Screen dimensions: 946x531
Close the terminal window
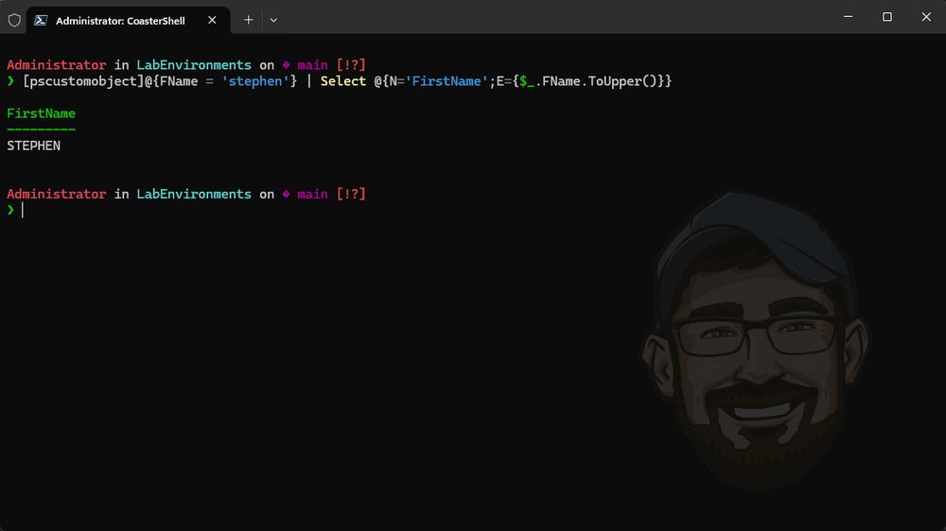pyautogui.click(x=926, y=17)
